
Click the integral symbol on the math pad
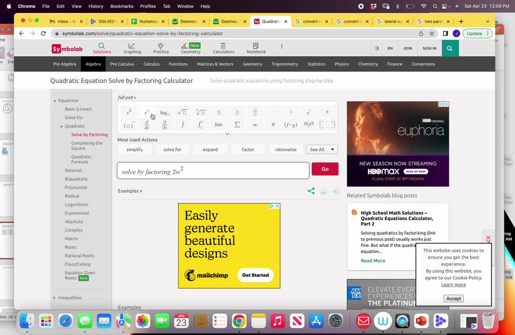183,124
